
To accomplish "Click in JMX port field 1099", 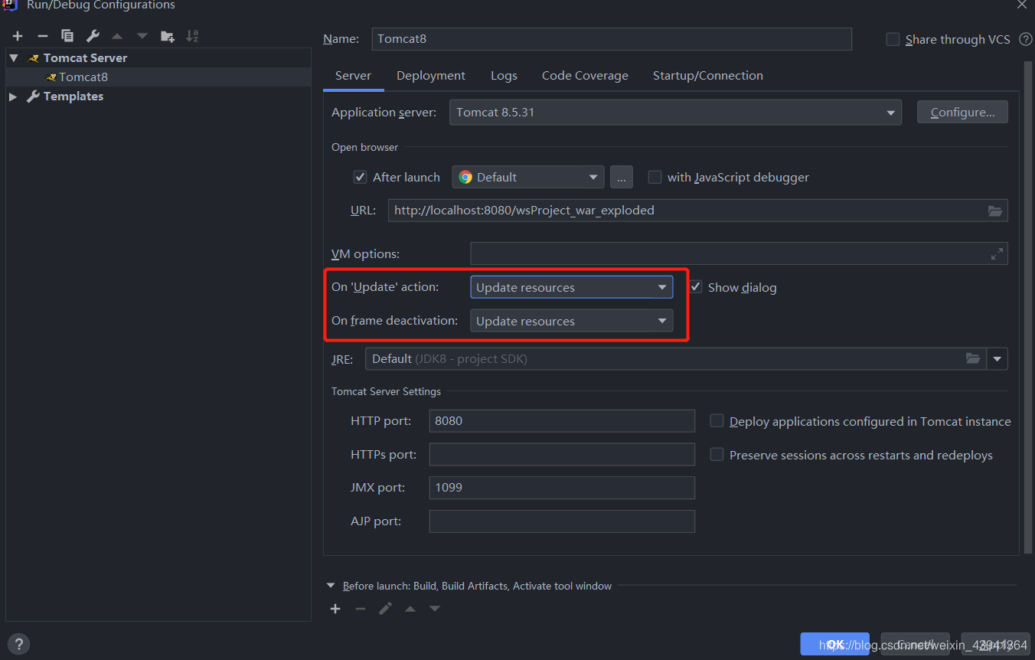I will (x=562, y=488).
